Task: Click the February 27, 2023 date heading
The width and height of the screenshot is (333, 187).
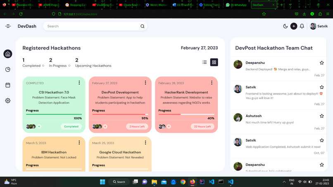Action: [200, 48]
